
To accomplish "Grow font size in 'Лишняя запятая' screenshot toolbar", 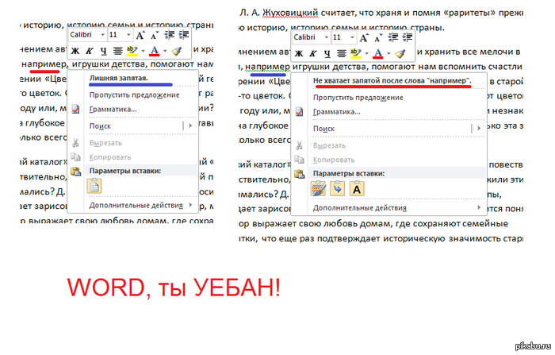I will click(140, 35).
